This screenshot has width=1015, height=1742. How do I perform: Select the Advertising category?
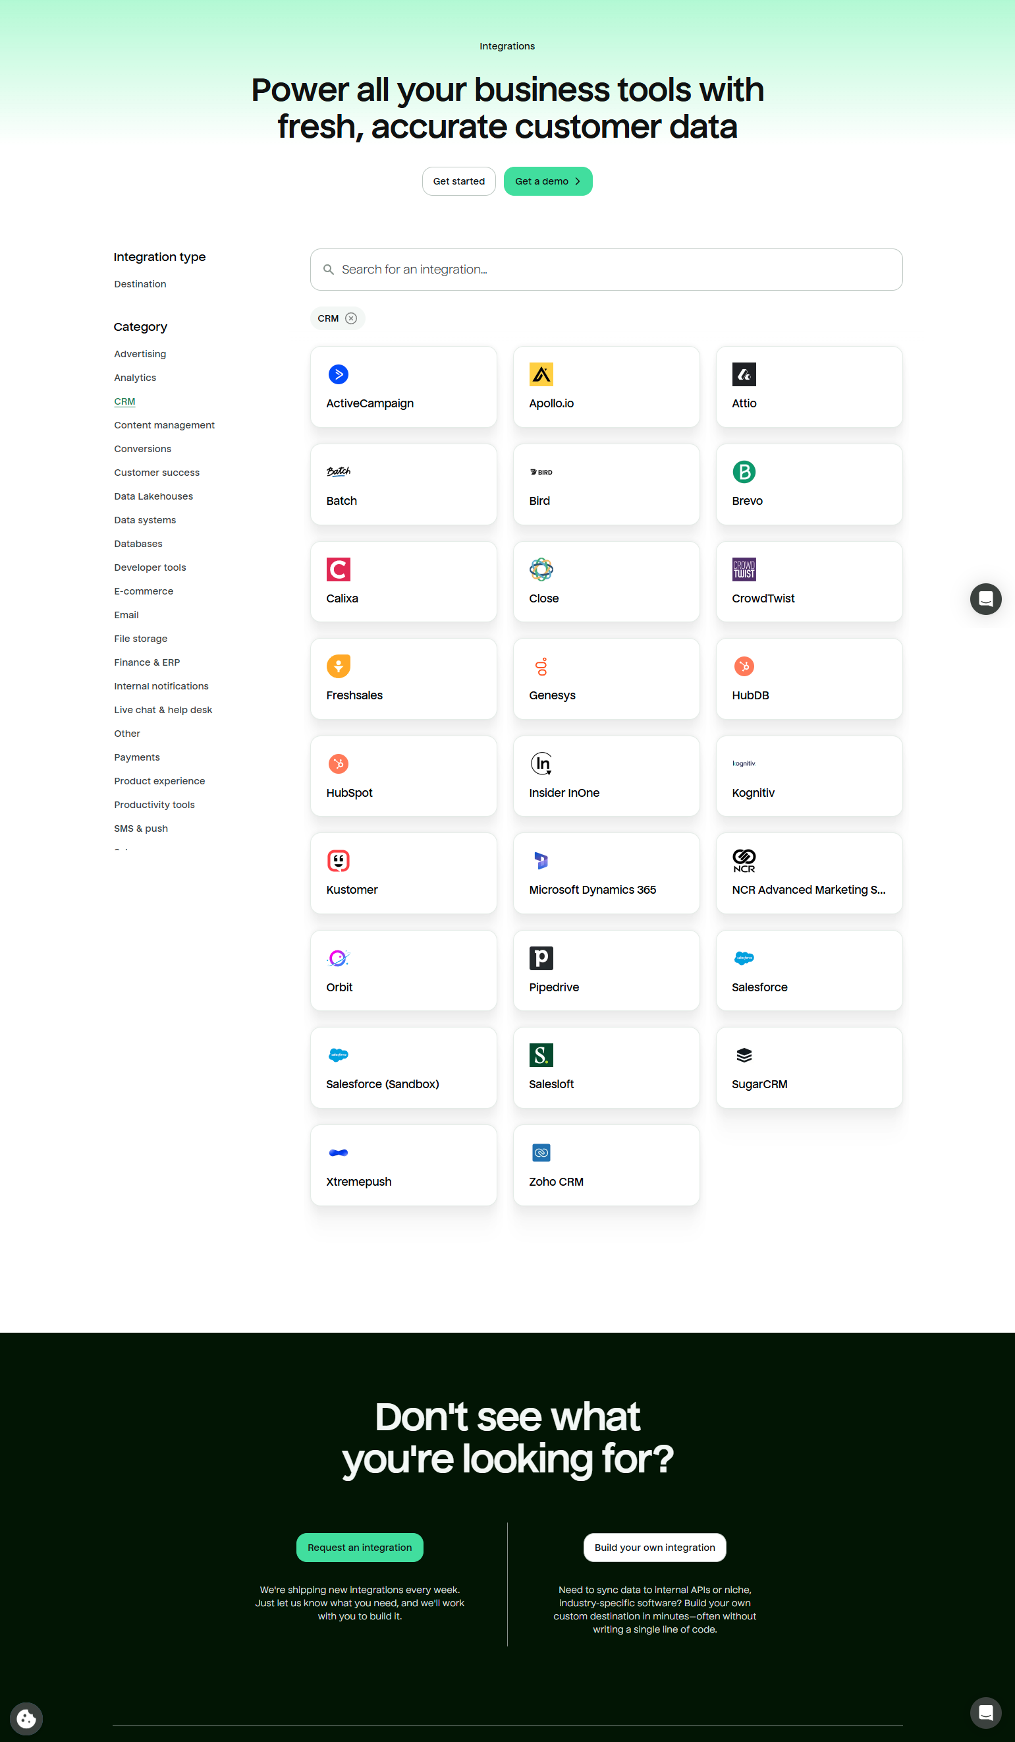(140, 354)
